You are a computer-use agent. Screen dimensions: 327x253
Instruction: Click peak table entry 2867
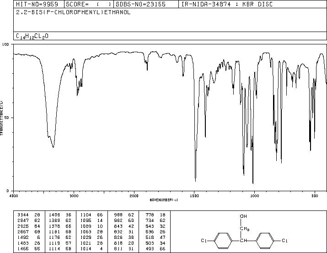23,231
